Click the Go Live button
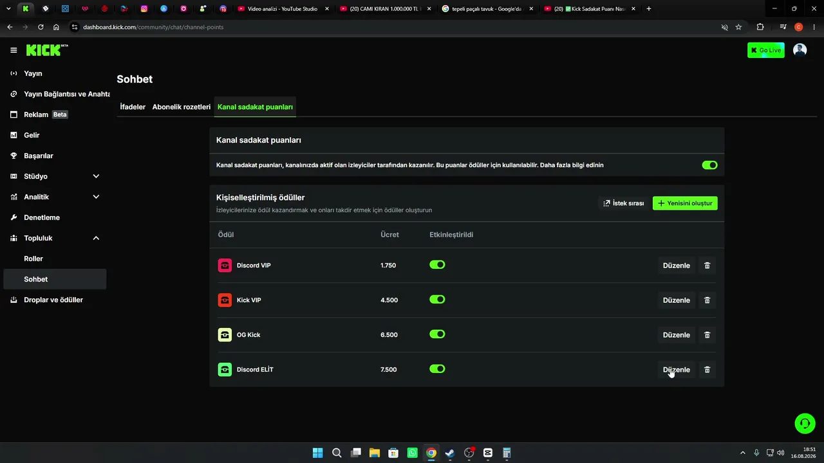 coord(766,50)
